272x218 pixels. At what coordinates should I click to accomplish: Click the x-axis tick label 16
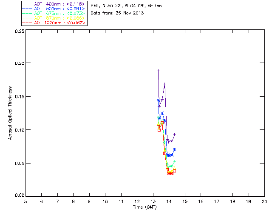click(201, 202)
